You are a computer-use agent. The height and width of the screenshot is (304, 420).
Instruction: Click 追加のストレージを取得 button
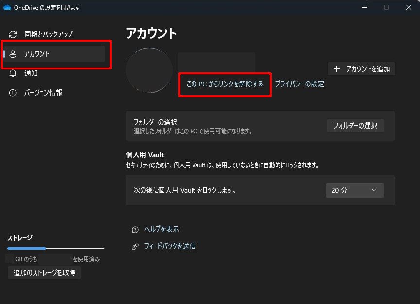point(44,273)
